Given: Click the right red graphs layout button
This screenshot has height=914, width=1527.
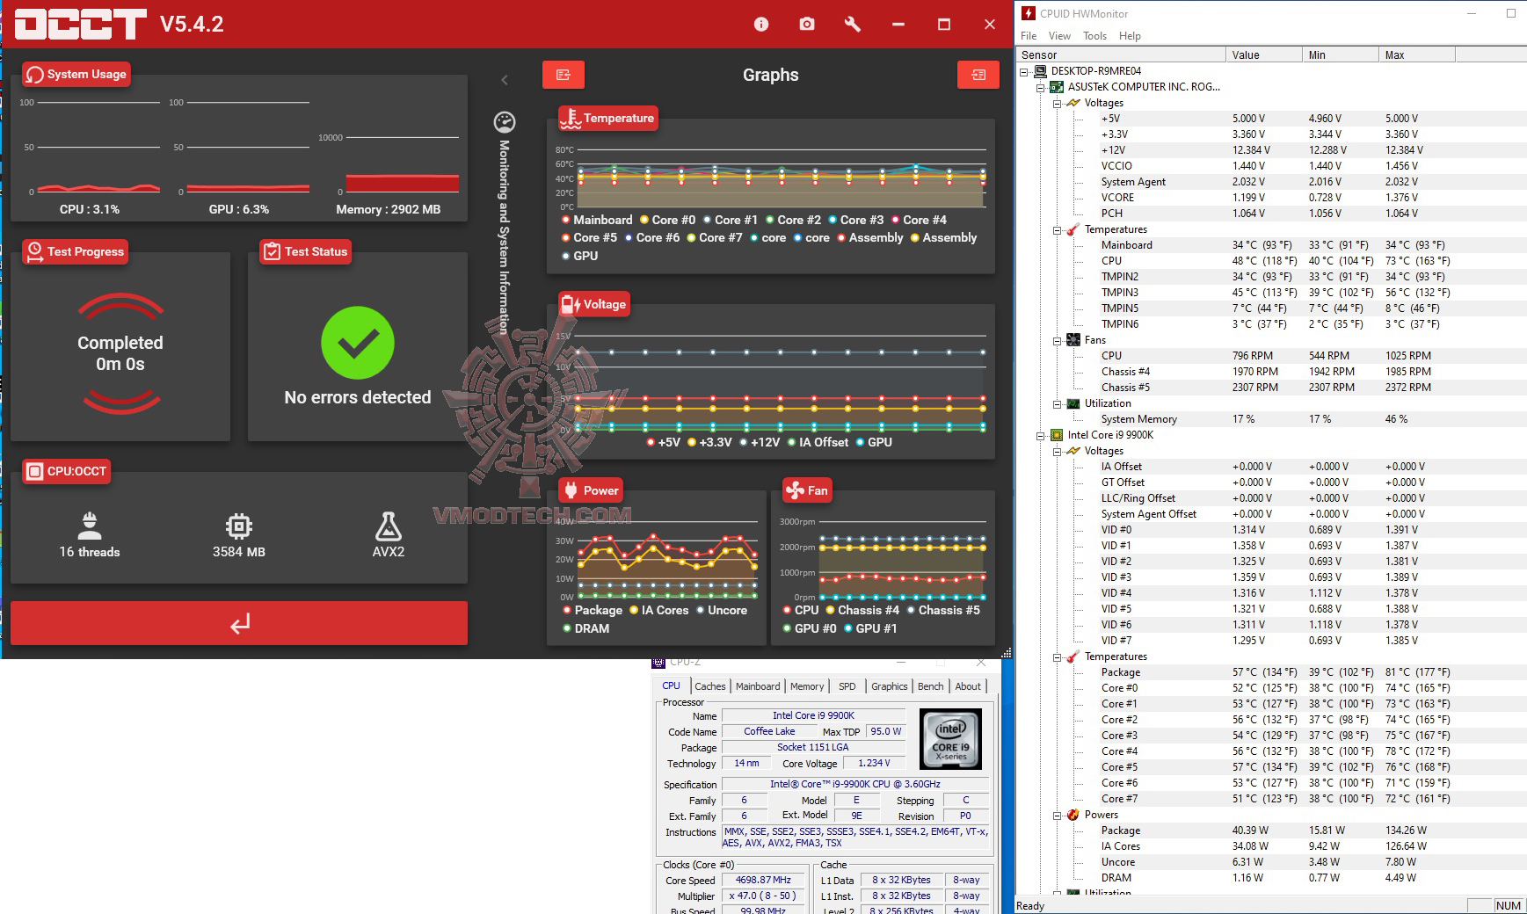Looking at the screenshot, I should [978, 75].
